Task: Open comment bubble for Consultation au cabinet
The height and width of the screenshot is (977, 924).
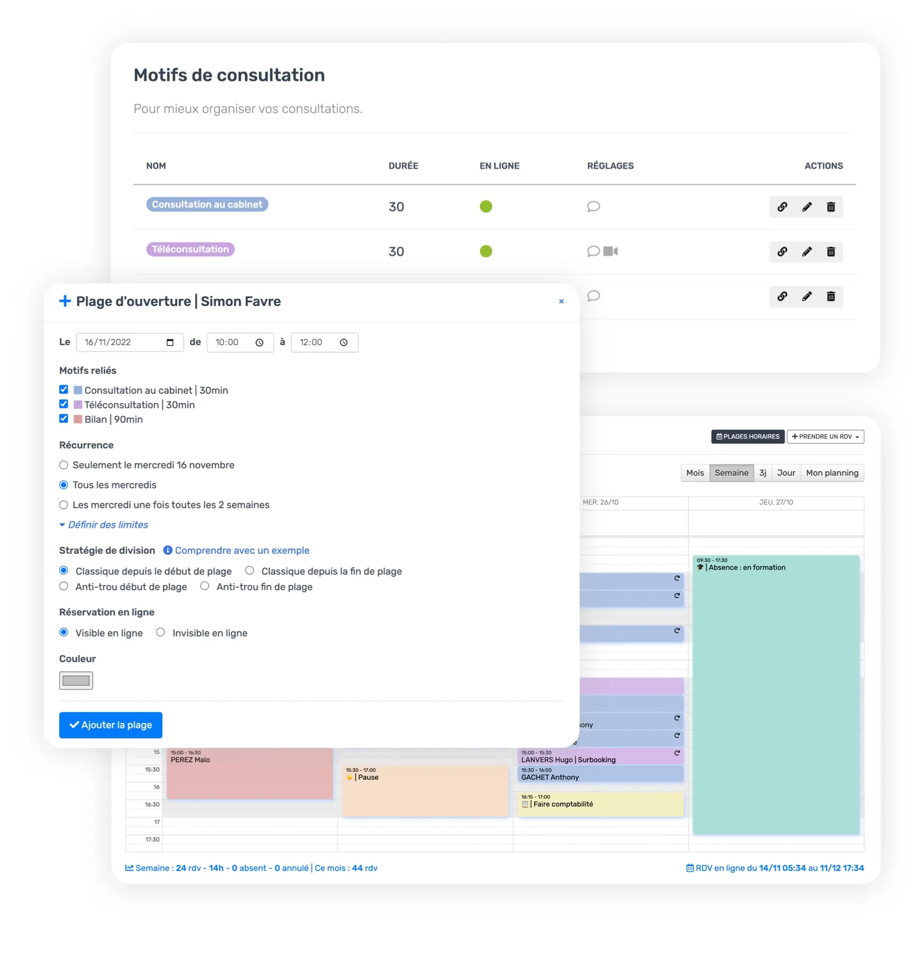Action: click(x=593, y=206)
